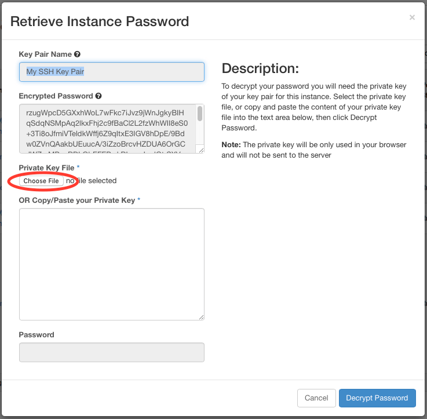Focus the Key Pair Name text field
Screen dimensions: 427x419
[x=111, y=72]
